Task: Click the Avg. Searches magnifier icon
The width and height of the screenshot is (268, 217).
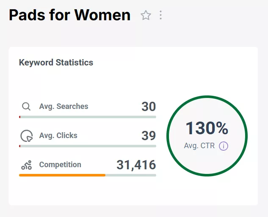Action: (26, 106)
